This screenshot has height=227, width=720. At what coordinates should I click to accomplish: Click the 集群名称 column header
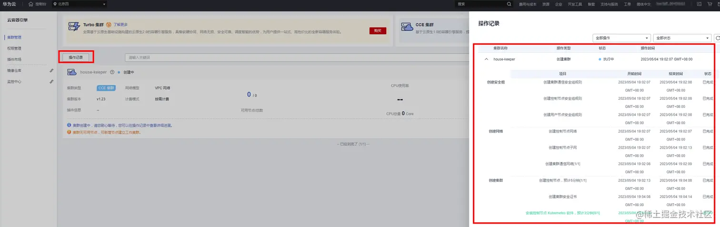point(500,48)
